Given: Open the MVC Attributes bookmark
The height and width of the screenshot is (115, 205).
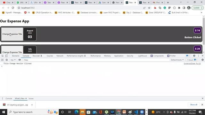Looking at the screenshot, I should [x=65, y=12].
